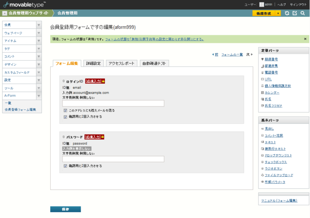The image size is (310, 218).
Task: Click the view site external-link icon
Action: click(294, 13)
